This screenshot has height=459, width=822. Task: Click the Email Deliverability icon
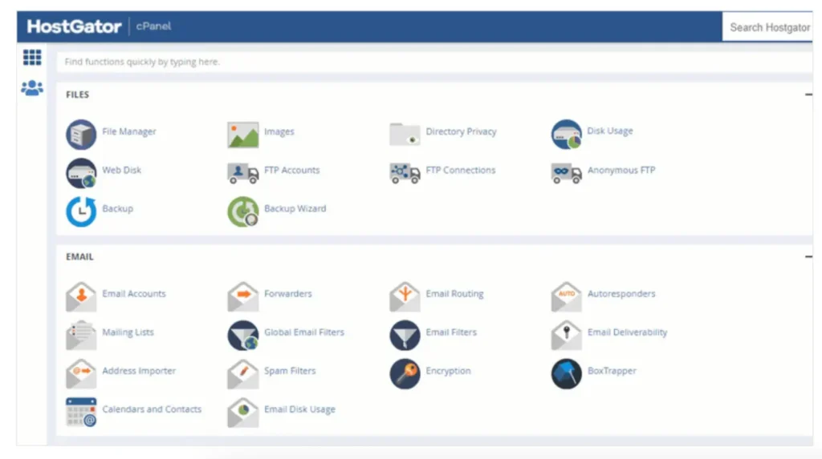[x=566, y=335]
